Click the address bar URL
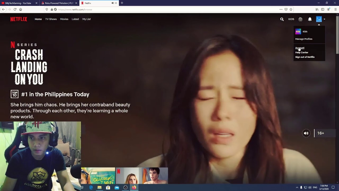Viewport: 339px width, 191px height. coord(75,9)
